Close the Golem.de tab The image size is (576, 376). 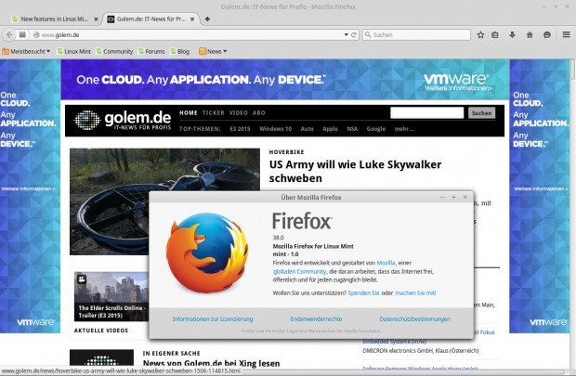(192, 19)
